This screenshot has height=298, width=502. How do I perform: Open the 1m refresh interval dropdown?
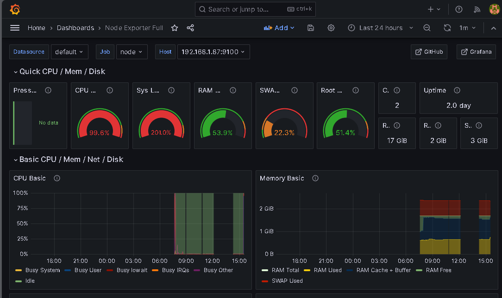[x=467, y=28]
